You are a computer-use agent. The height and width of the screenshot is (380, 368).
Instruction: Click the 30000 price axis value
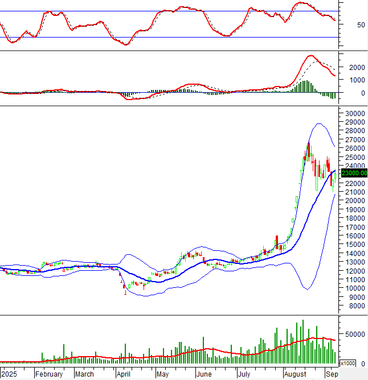pyautogui.click(x=355, y=113)
